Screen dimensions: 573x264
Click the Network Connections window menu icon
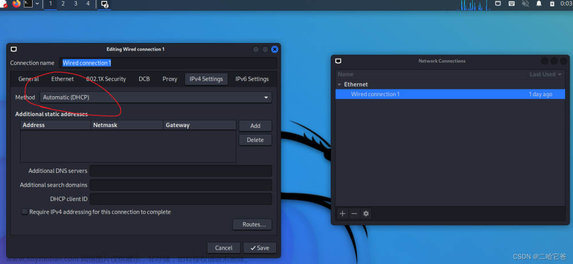(339, 61)
